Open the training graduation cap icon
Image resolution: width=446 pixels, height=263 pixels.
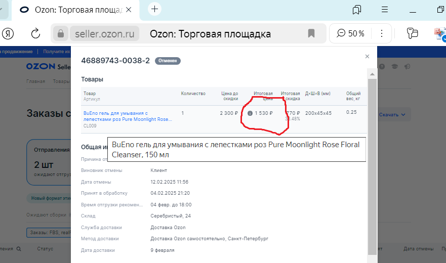click(394, 67)
